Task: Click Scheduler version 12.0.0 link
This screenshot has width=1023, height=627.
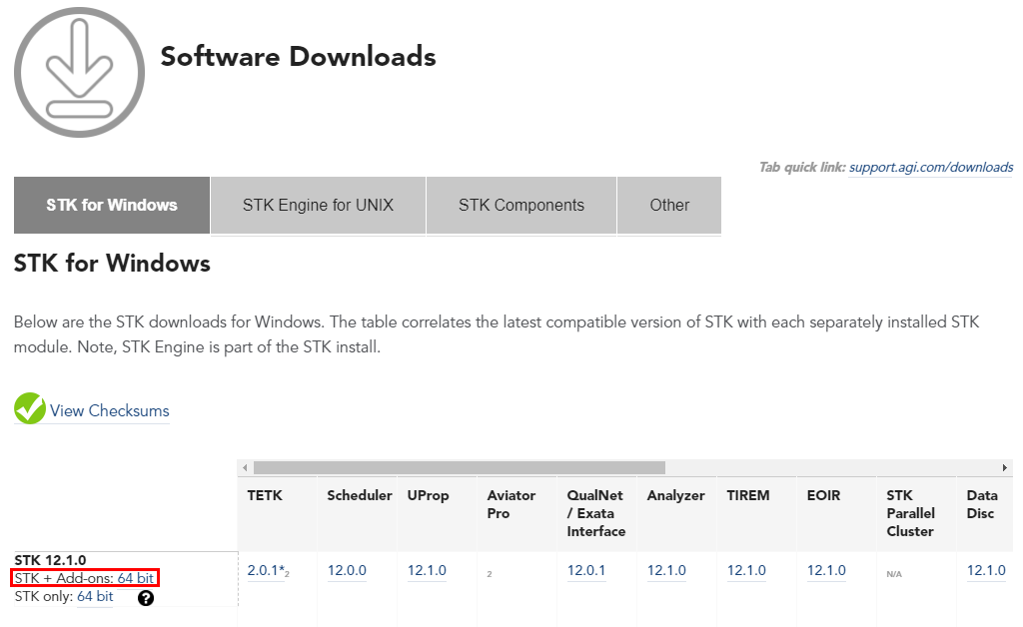Action: 347,571
